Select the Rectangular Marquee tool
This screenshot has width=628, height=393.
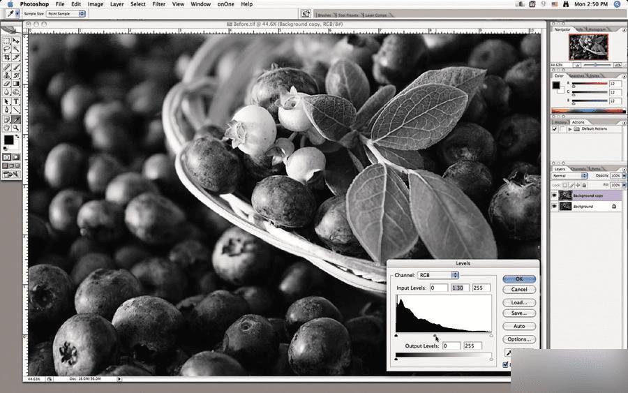pos(6,40)
